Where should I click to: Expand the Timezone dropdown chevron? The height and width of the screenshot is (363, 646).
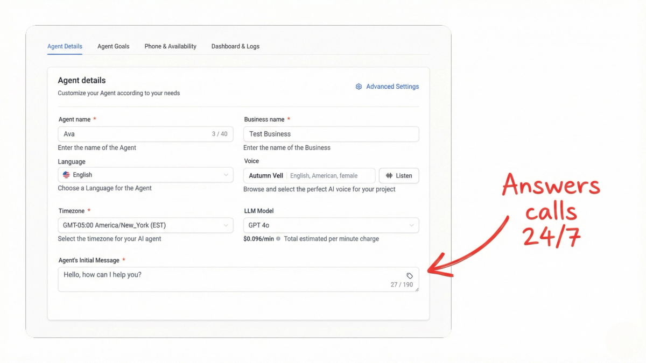pyautogui.click(x=226, y=225)
